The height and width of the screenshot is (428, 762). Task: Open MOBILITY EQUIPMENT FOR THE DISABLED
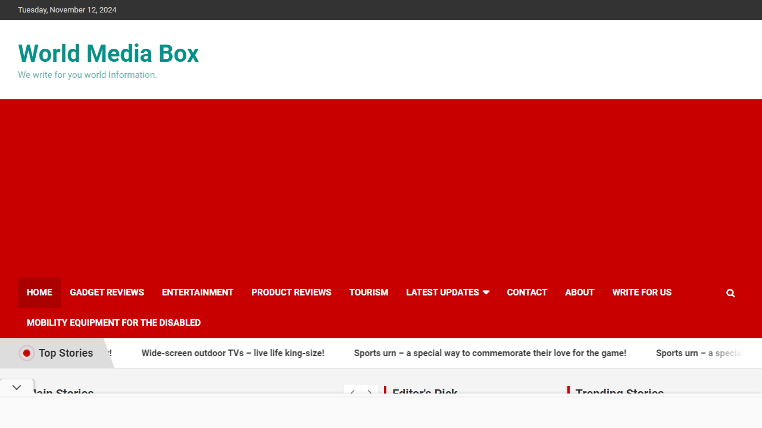(x=113, y=323)
